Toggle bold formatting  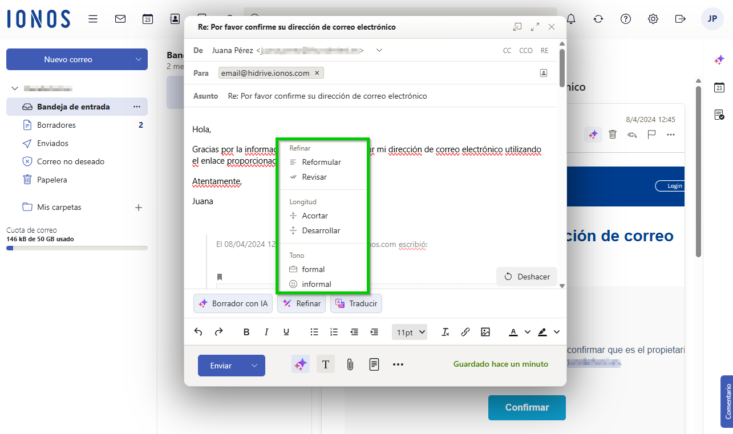pyautogui.click(x=246, y=331)
